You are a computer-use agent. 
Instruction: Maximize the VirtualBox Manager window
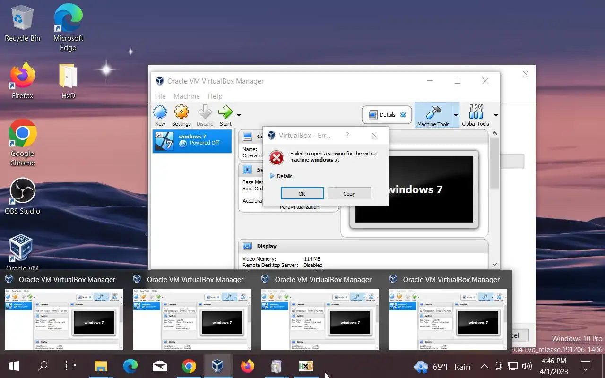click(x=458, y=81)
